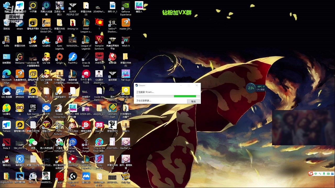Open the Sekiro Shadows shortcut
The width and height of the screenshot is (335, 188).
[x=112, y=26]
